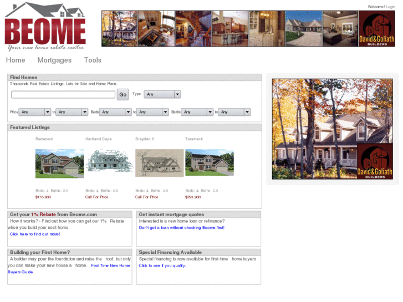Expand the Type dropdown
This screenshot has height=302, width=403.
point(162,94)
